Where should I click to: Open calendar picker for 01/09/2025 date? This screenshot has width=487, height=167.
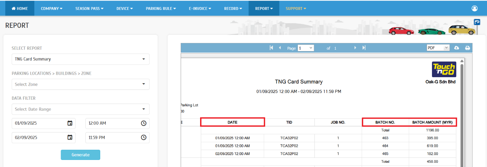[x=70, y=123]
